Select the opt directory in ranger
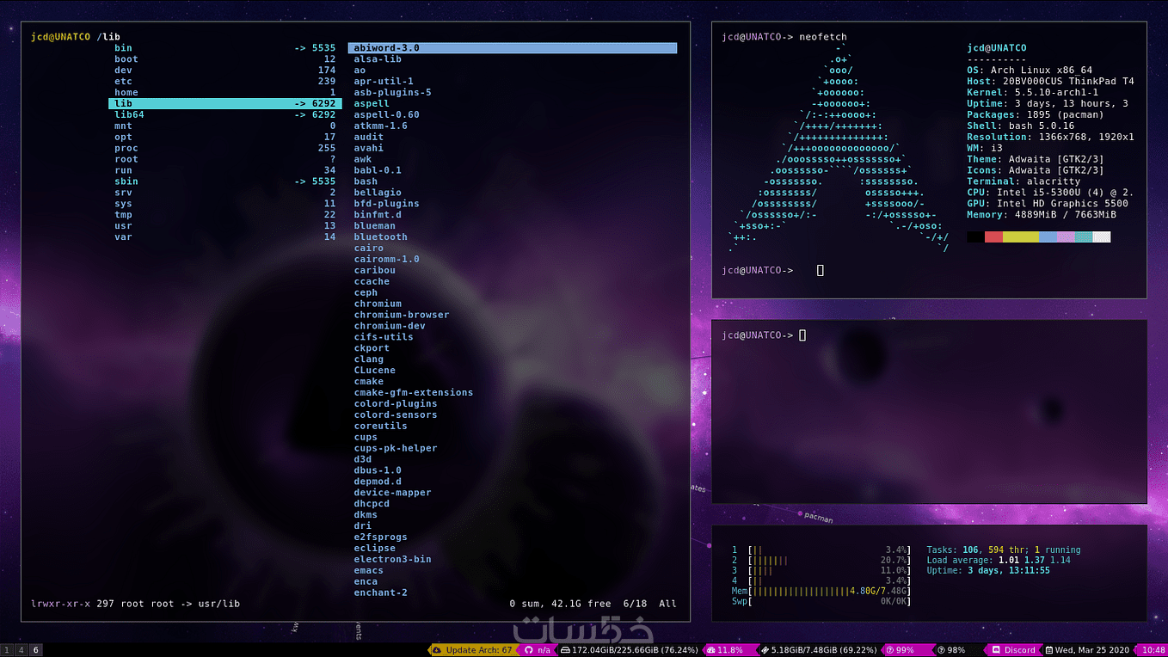Image resolution: width=1168 pixels, height=657 pixels. [x=224, y=137]
